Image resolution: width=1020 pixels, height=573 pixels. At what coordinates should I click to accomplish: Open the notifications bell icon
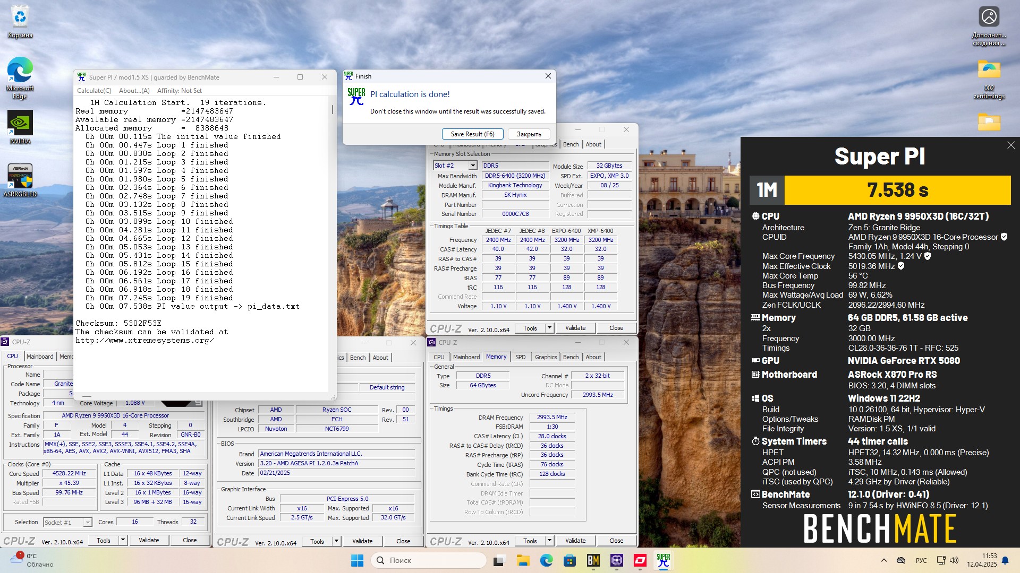point(1005,560)
